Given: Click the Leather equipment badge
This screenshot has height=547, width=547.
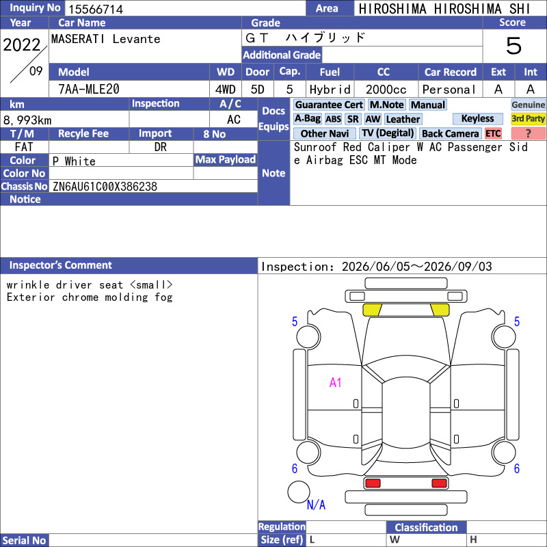Looking at the screenshot, I should 403,119.
